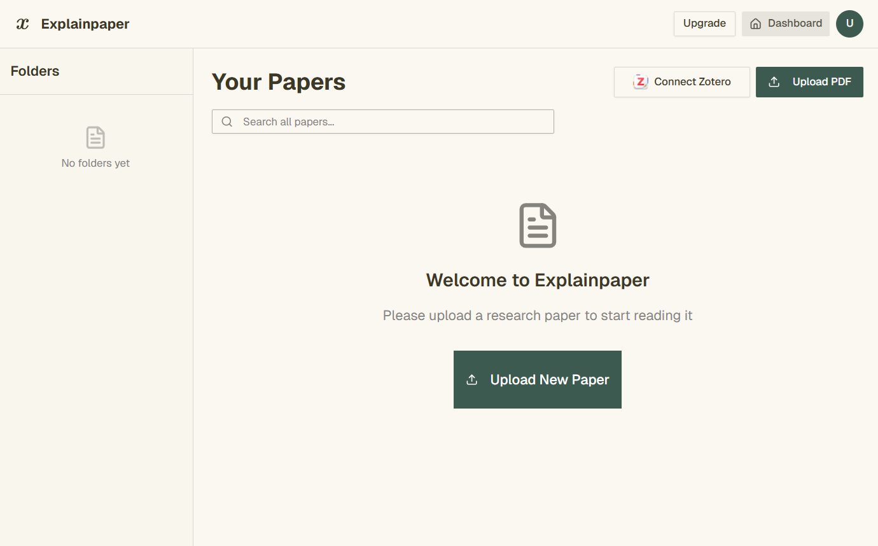Image resolution: width=878 pixels, height=546 pixels.
Task: Open the user avatar U menu
Action: 849,24
